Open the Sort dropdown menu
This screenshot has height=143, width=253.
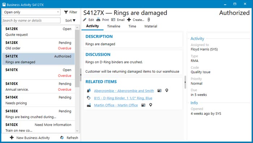[70, 21]
